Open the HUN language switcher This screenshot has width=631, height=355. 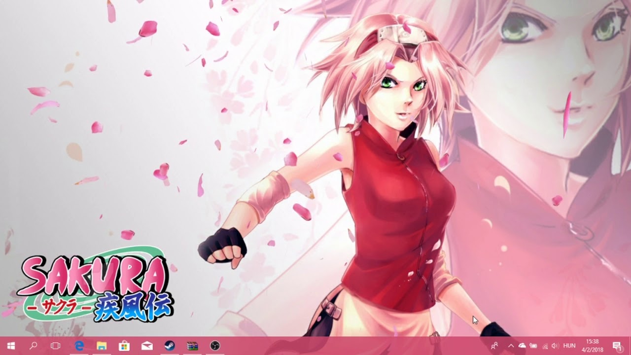click(569, 347)
